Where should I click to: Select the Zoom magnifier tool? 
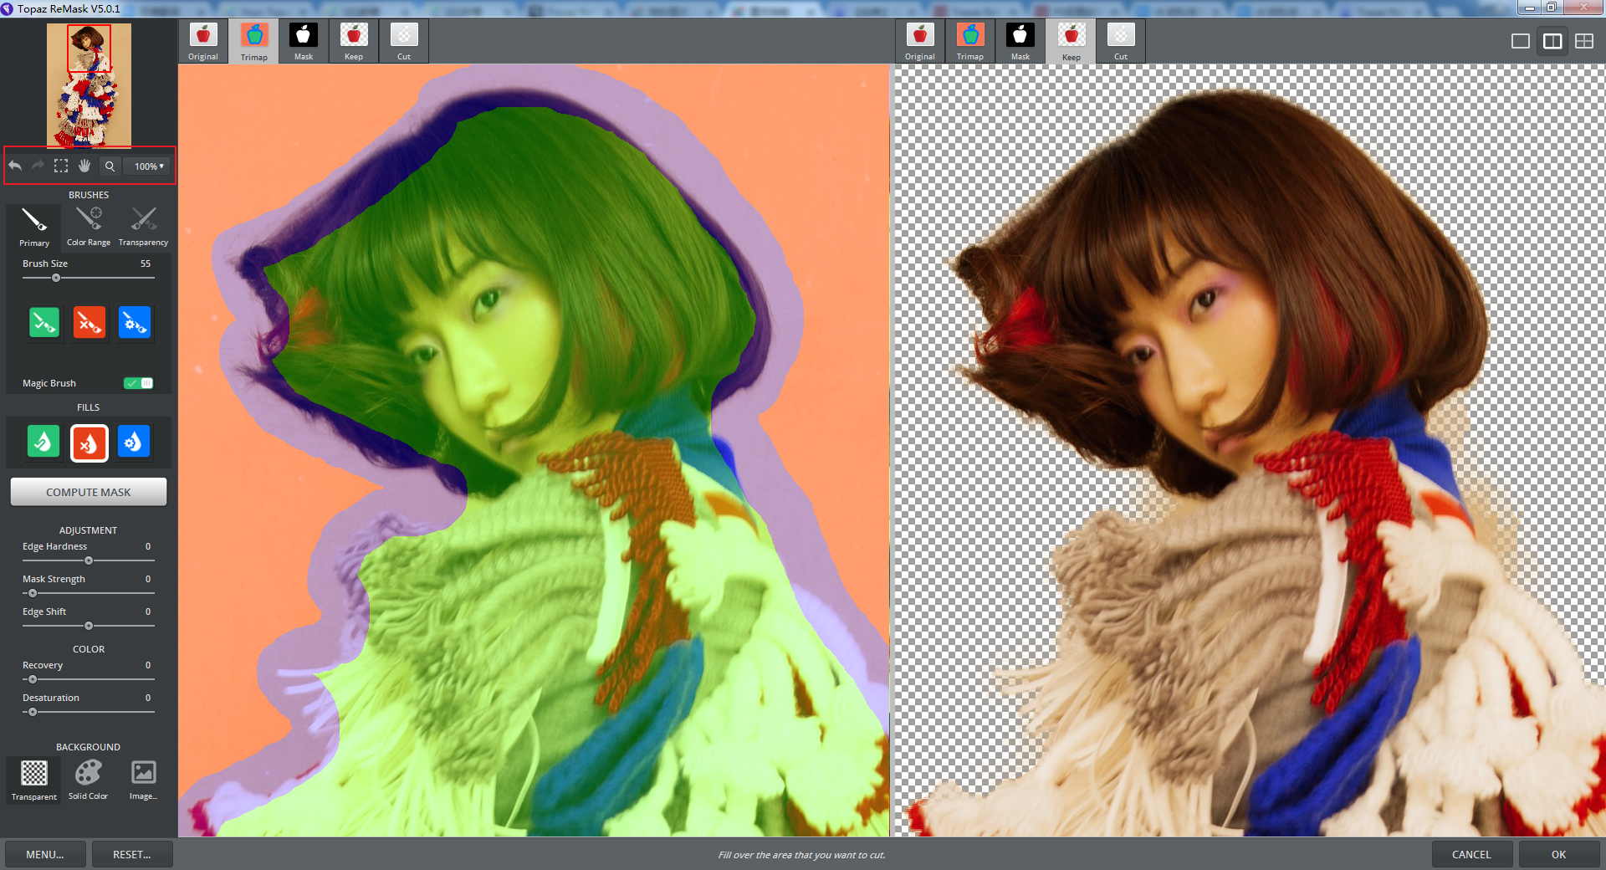coord(110,166)
